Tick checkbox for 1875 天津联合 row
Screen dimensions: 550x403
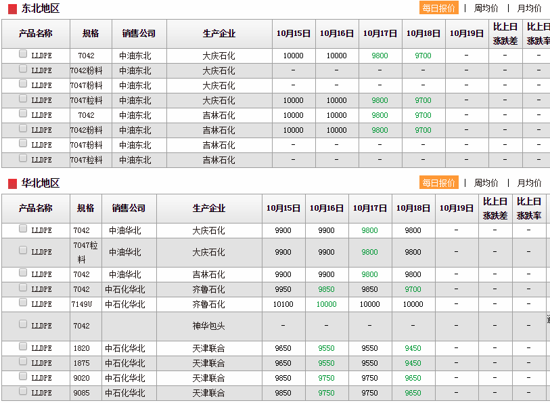coord(23,362)
